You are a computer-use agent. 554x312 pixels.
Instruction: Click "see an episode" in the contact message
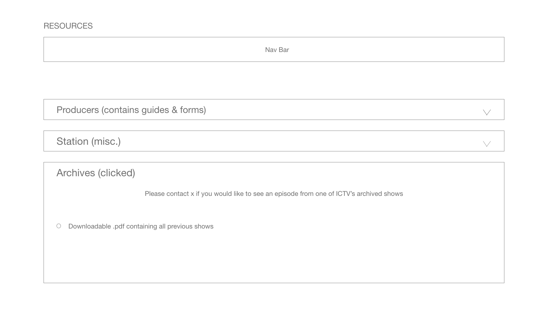[273, 194]
